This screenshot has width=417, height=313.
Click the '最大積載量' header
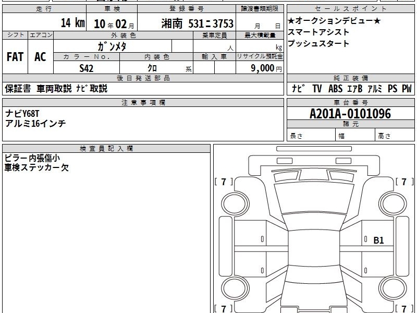tap(260, 35)
